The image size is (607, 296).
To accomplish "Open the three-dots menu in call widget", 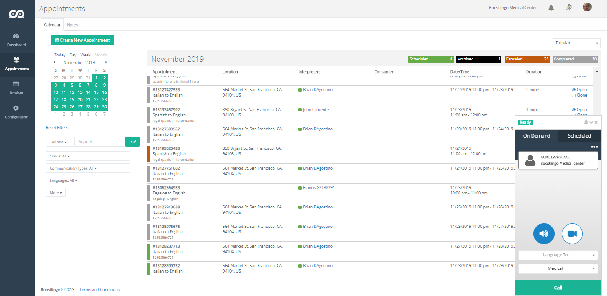I will (594, 147).
